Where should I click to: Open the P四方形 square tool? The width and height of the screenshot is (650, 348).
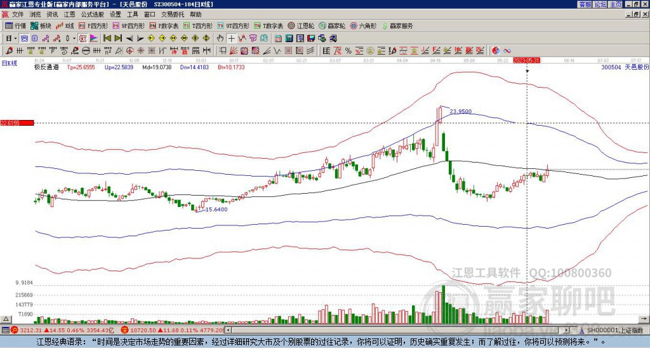point(93,25)
